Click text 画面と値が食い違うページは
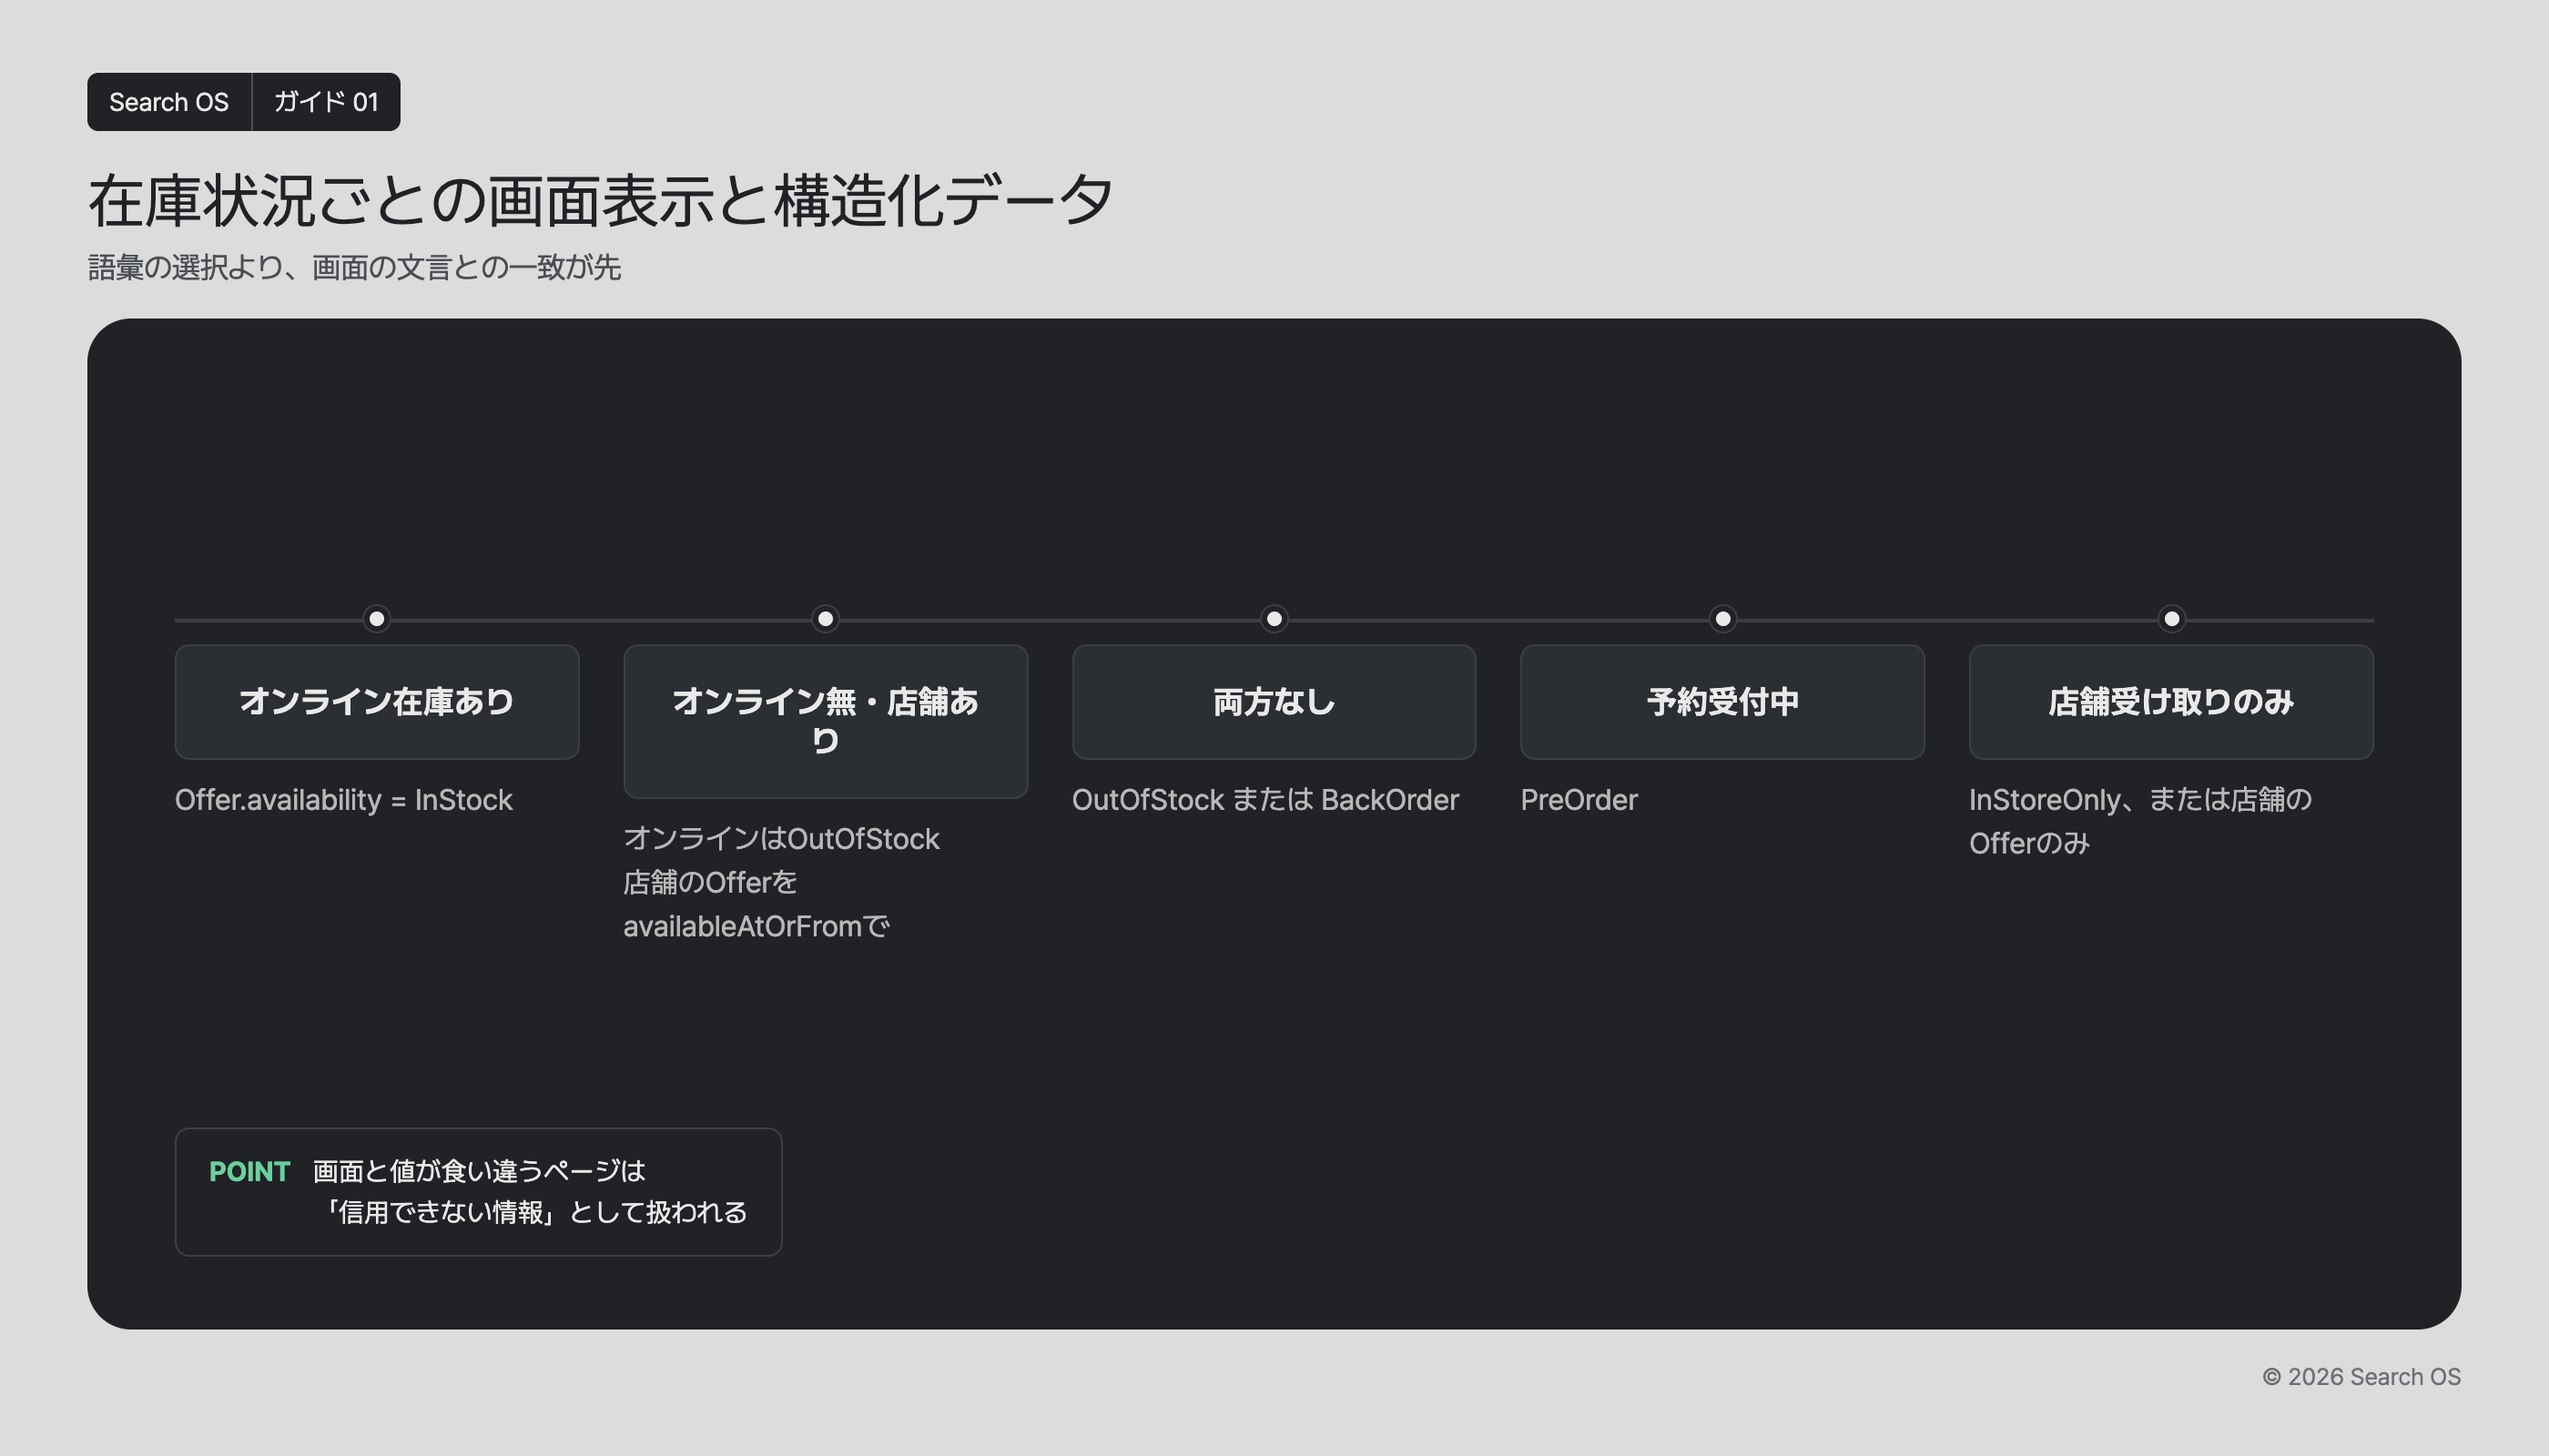Screen dimensions: 2549x1456 479,1171
